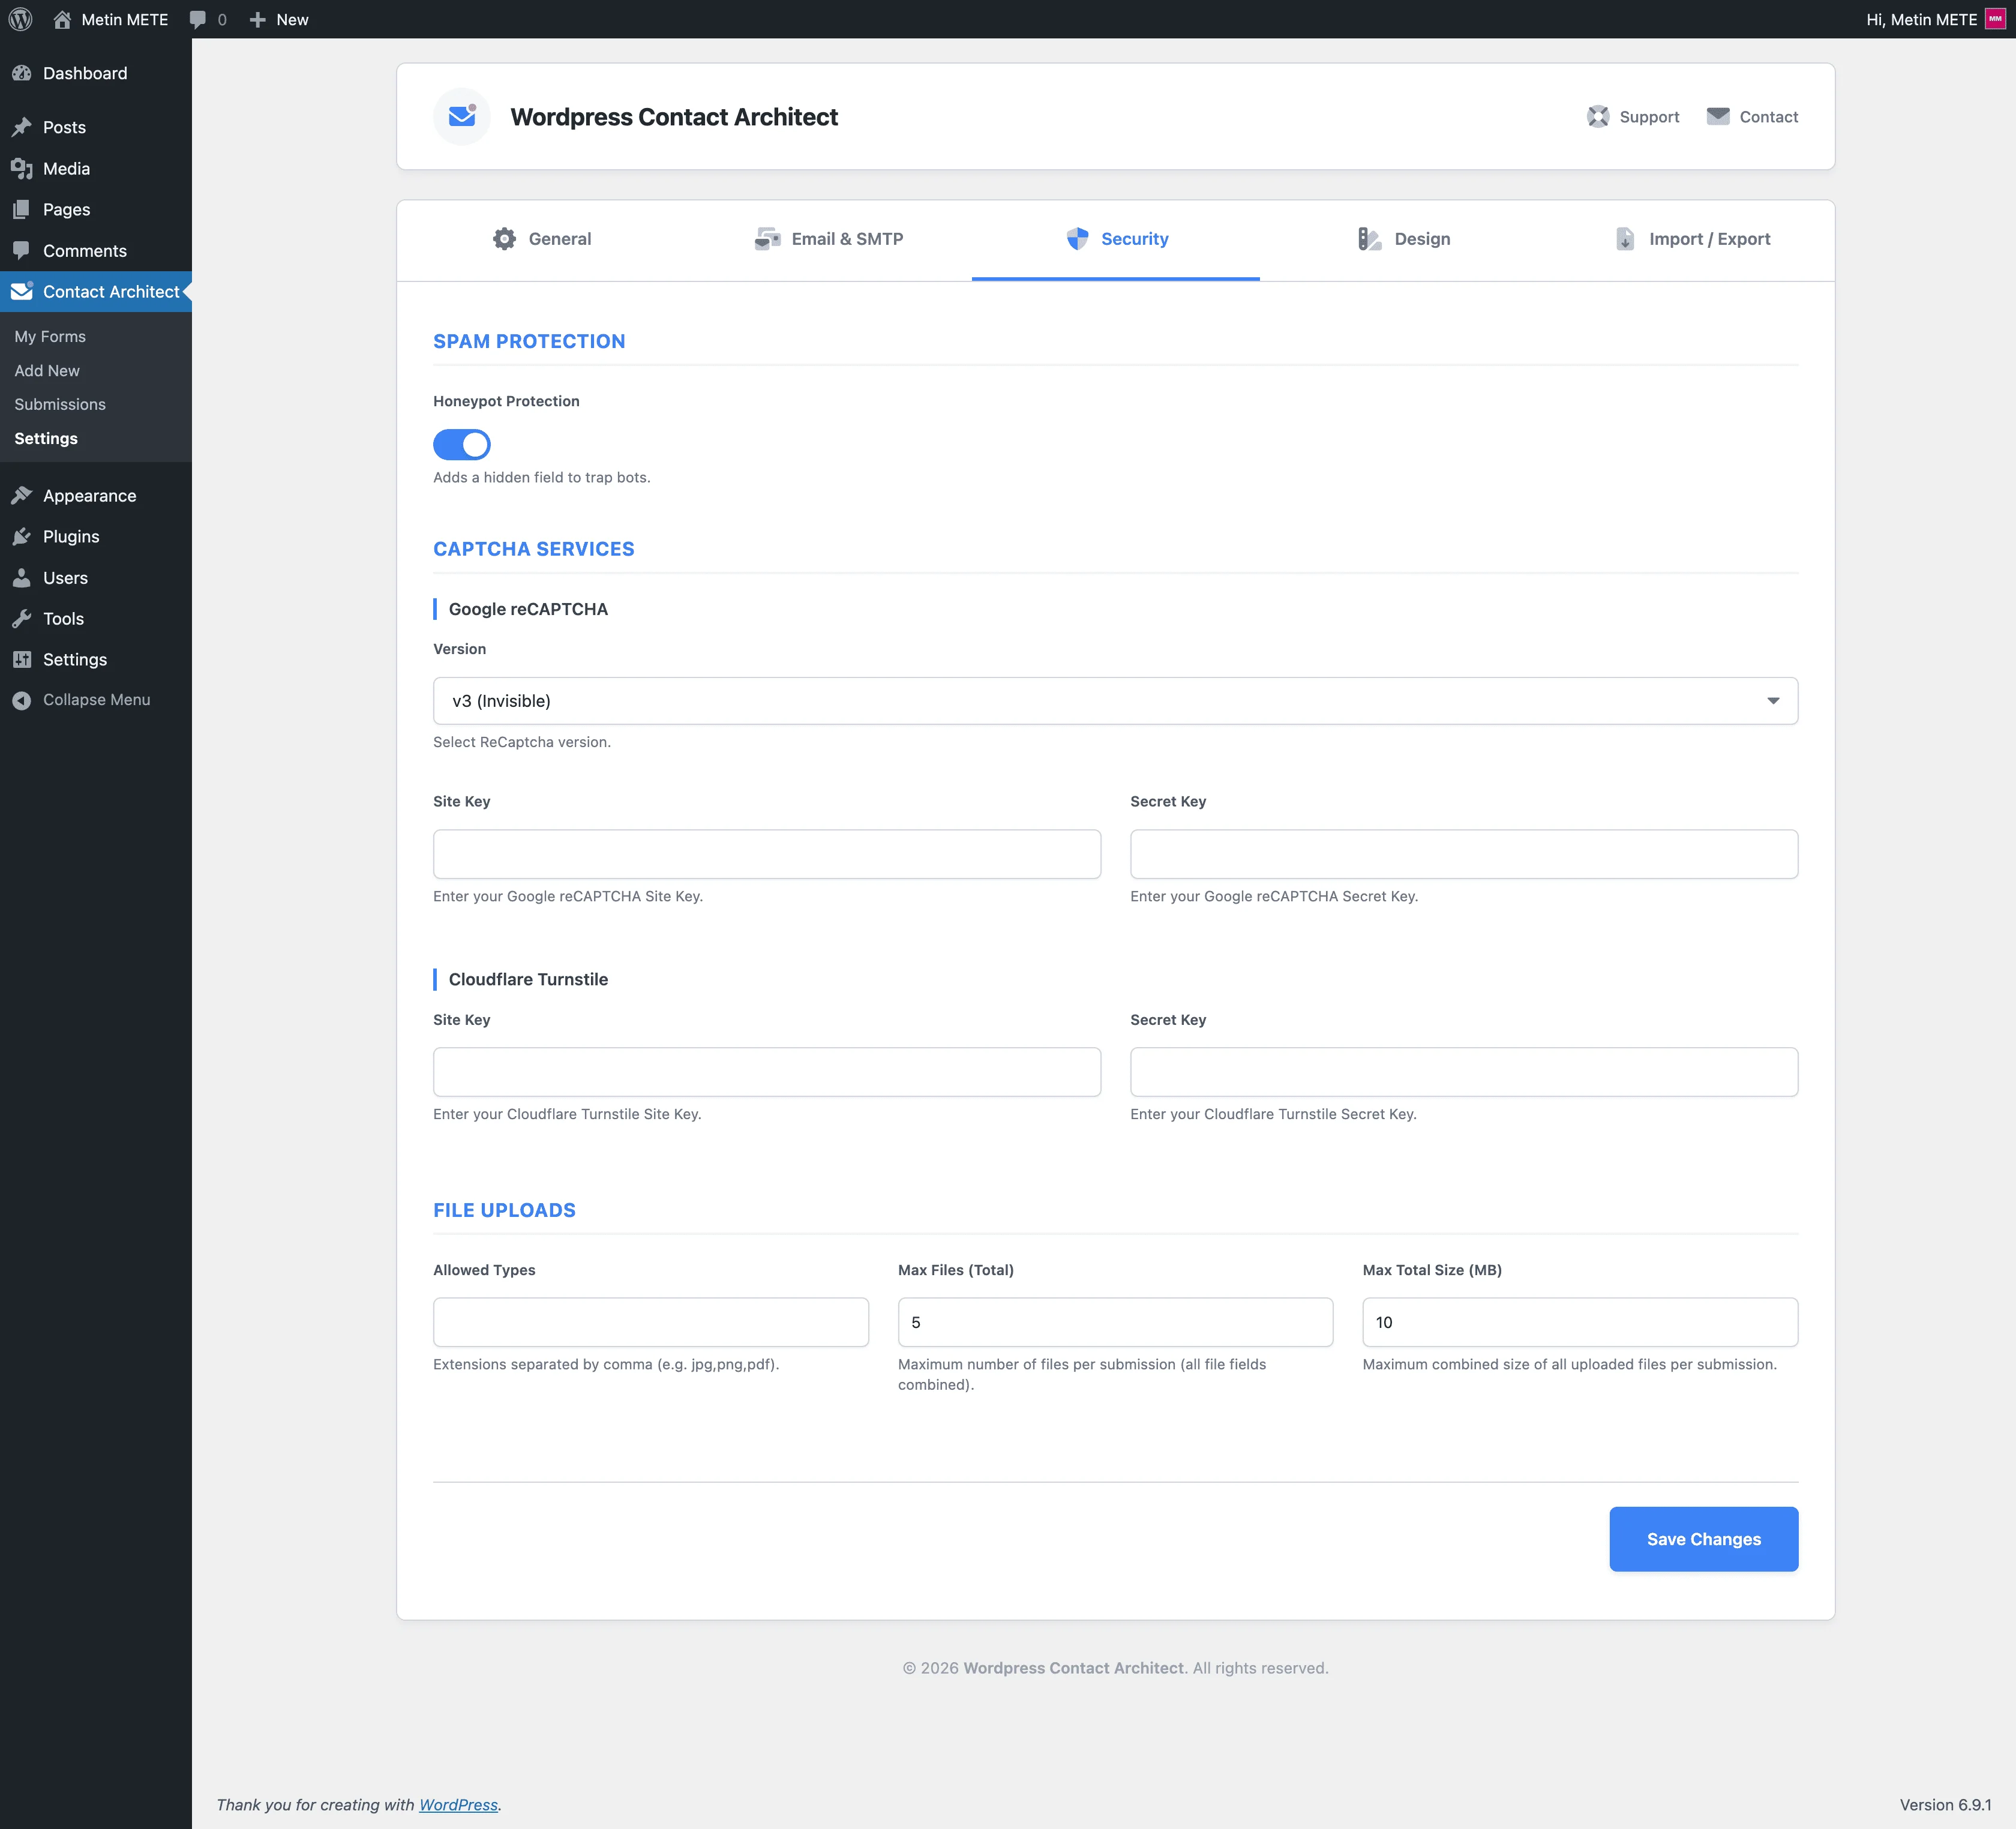This screenshot has height=1829, width=2016.
Task: Click the comments bubble icon in admin bar
Action: pos(198,19)
